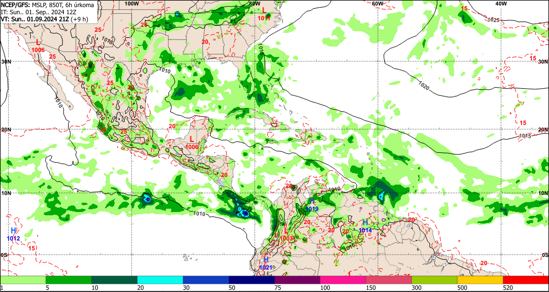Screen dimensions: 549x292
Task: Click the legend value "30"
Action: point(186,288)
